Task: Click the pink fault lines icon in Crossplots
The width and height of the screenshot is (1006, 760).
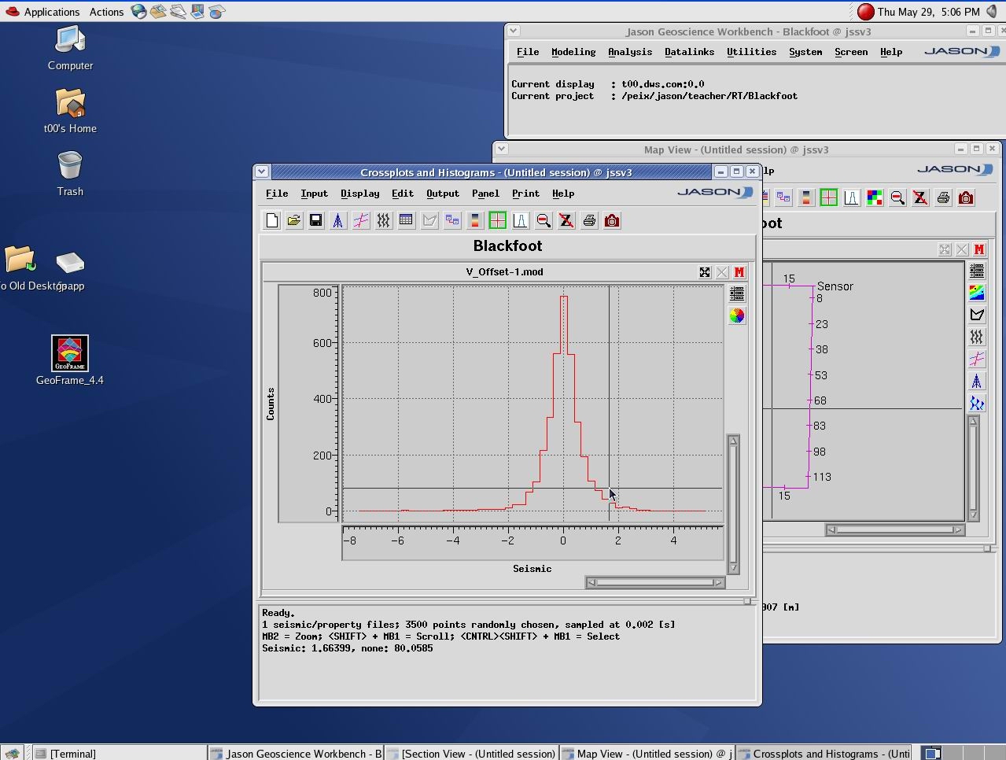Action: (x=361, y=221)
